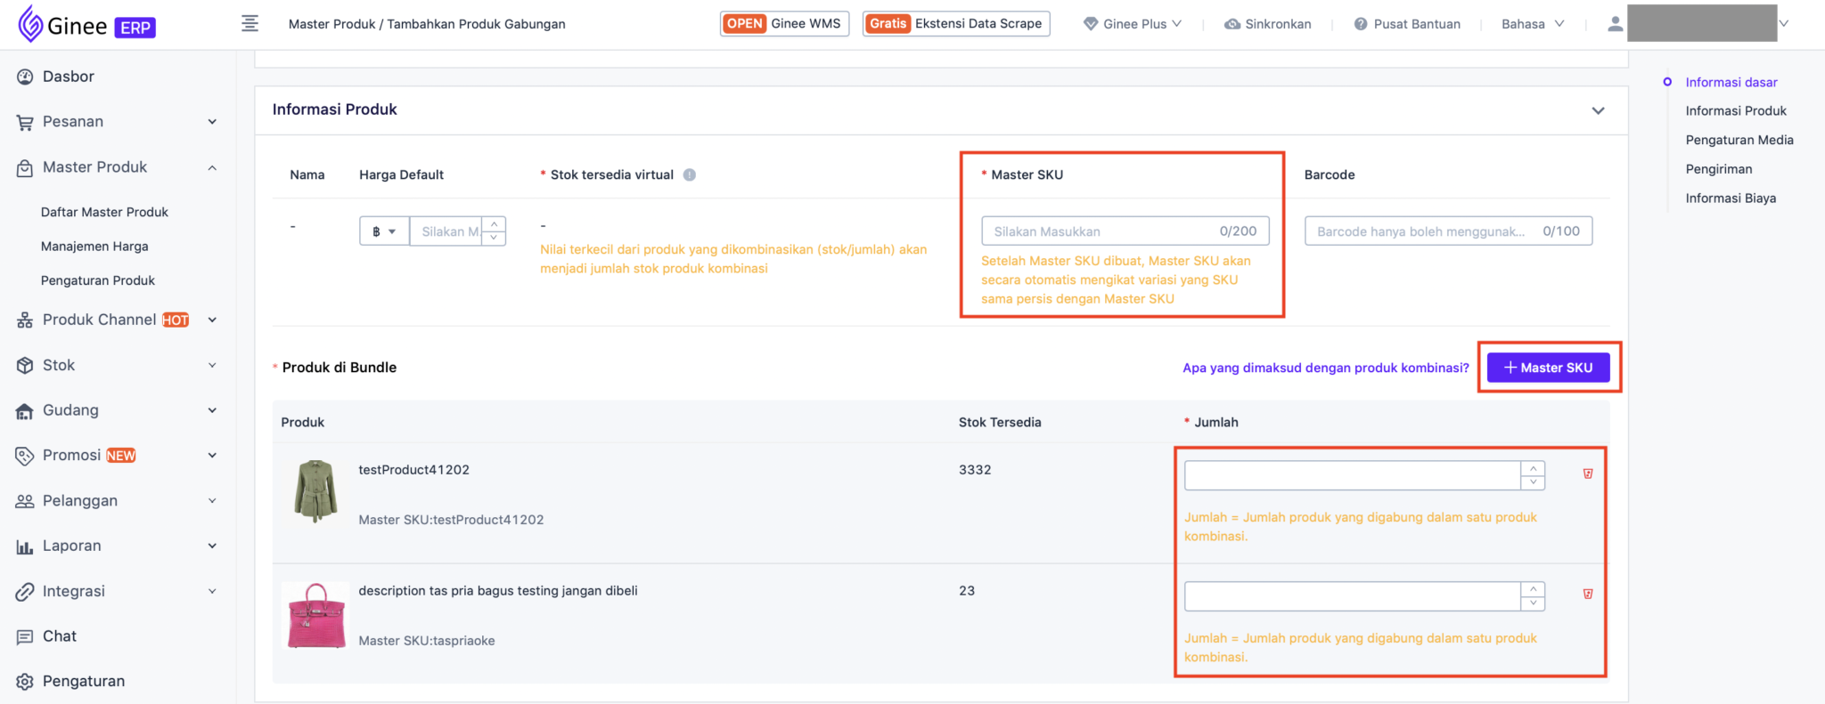Increase Jumlah for testProduct41202 with up arrow

[1533, 468]
